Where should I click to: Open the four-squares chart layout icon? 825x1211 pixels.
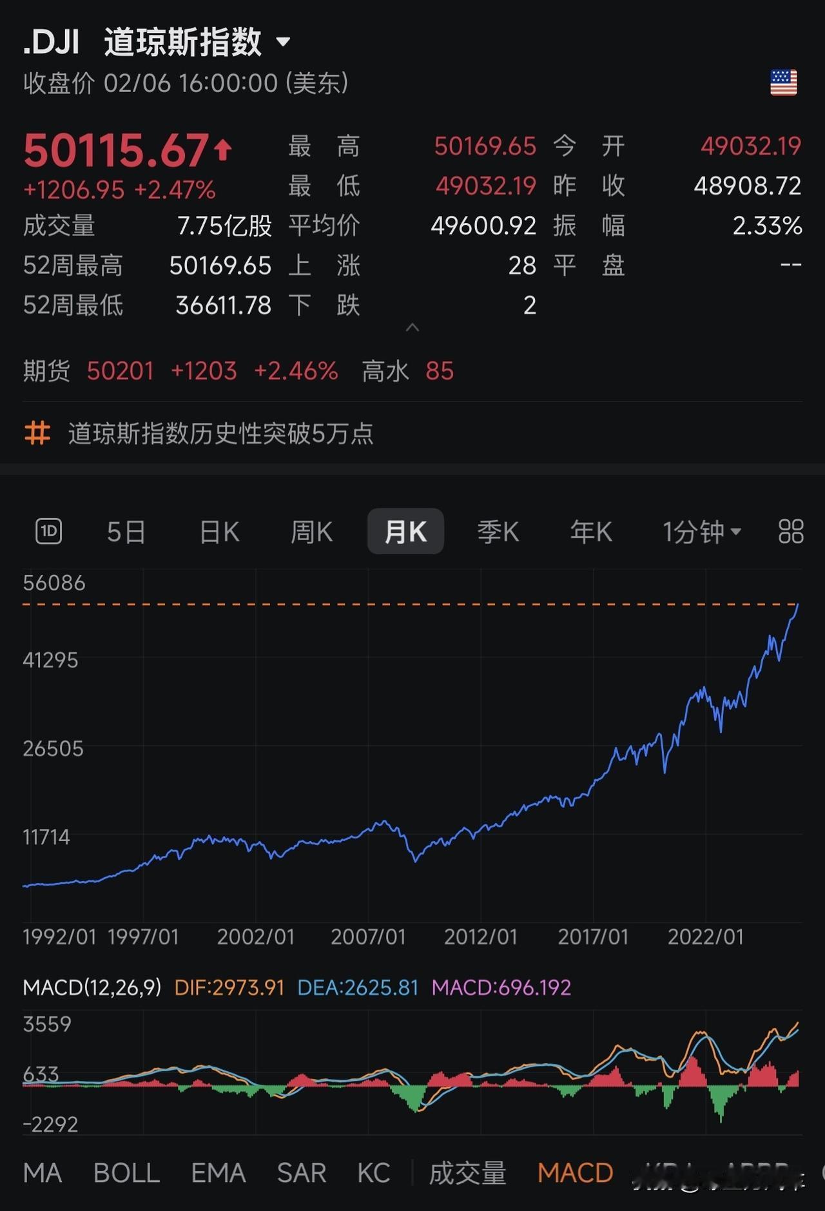(x=791, y=532)
